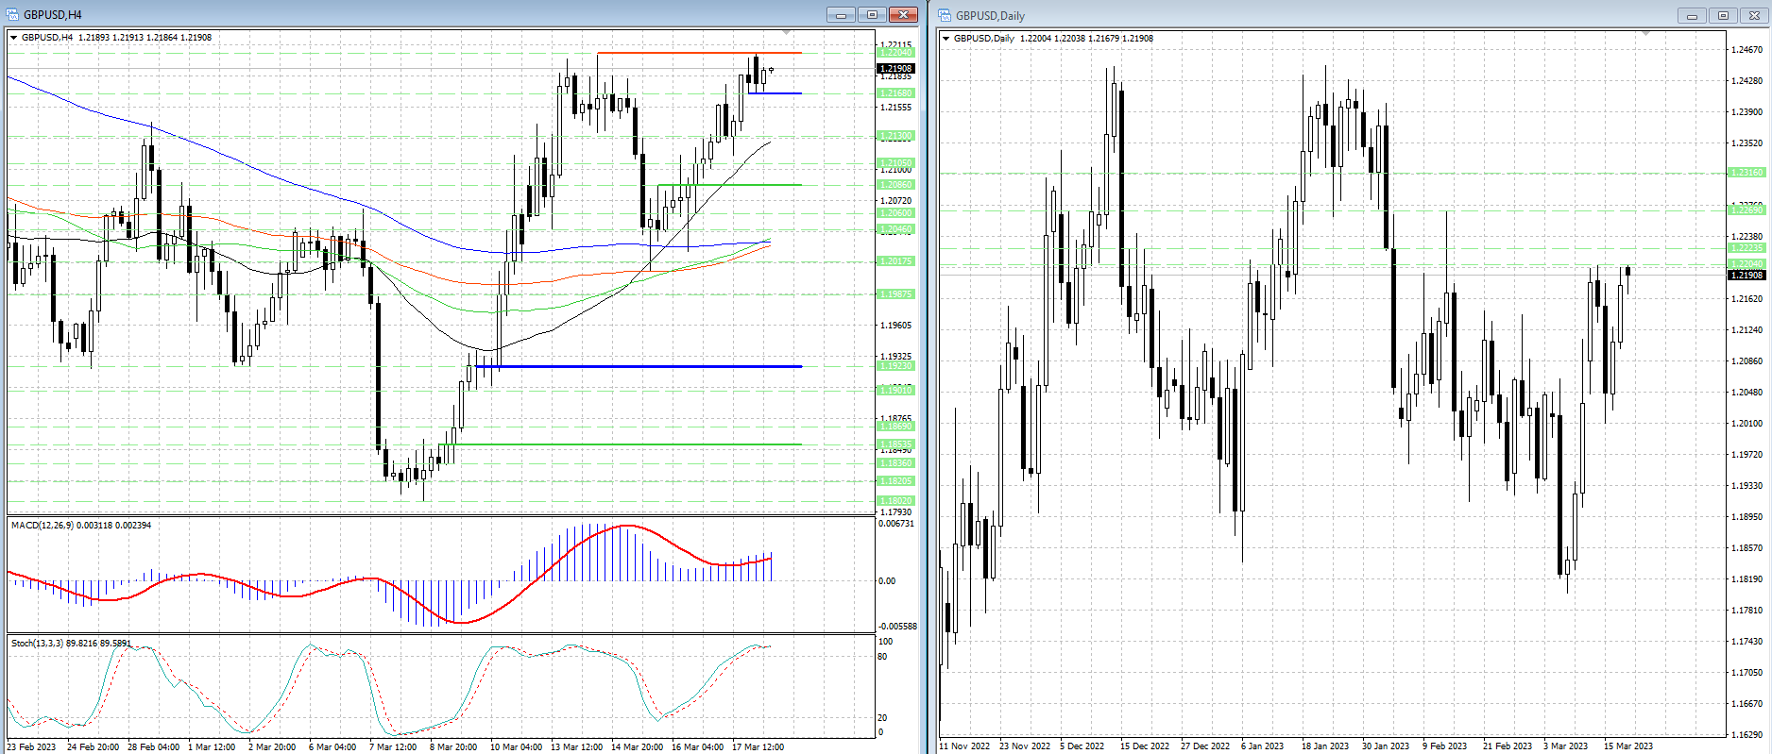
Task: Click the chart shift marker on H4 chart
Action: click(x=787, y=33)
